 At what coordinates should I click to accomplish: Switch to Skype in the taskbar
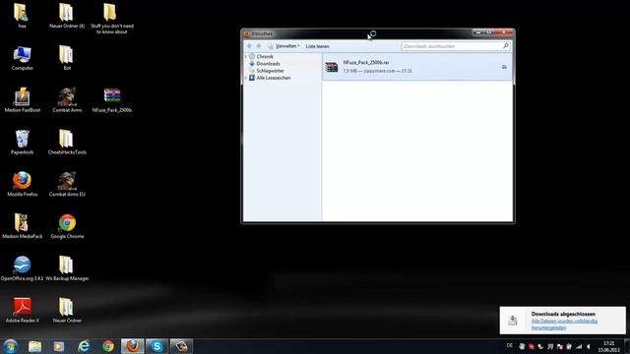click(x=157, y=346)
